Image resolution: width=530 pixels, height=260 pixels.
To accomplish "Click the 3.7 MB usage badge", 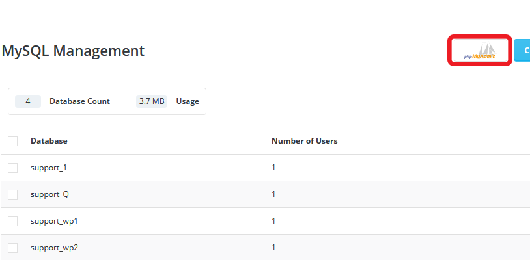I will (x=152, y=101).
